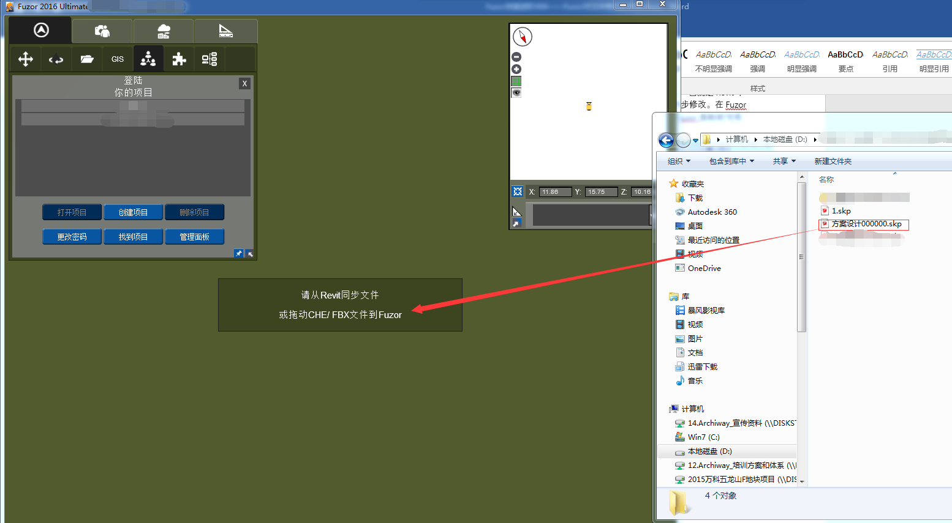Click the panel pop-out arrow icon

[250, 253]
